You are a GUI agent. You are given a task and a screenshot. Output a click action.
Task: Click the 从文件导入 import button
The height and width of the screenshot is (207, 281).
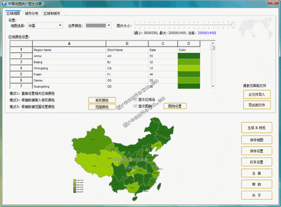pyautogui.click(x=257, y=94)
